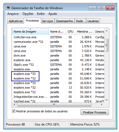Select the iexplore.exe *32 row with 51.696 K
119x132 pixels.
(x=58, y=78)
